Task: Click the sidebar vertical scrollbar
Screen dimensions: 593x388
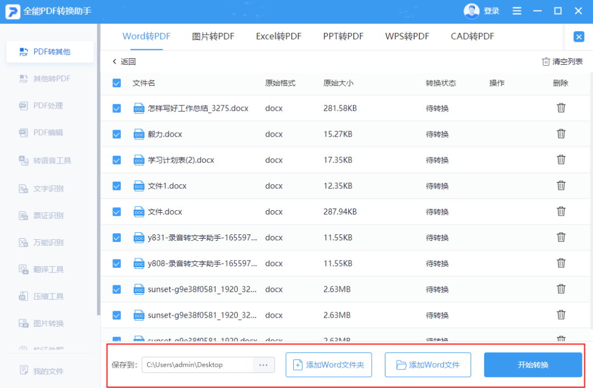Action: (99, 170)
